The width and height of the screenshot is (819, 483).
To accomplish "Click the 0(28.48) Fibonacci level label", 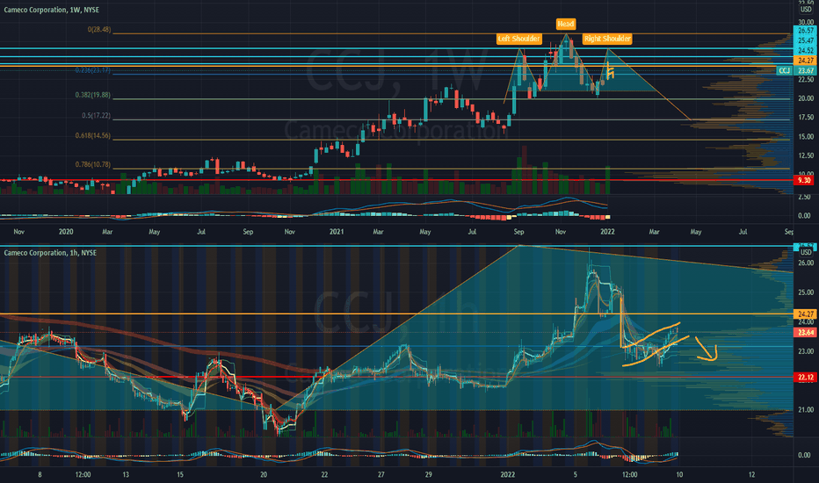I will tap(99, 30).
